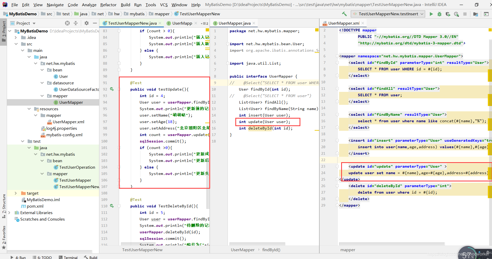The width and height of the screenshot is (492, 259).
Task: Click run gutter icon beside testUpdate method
Action: tap(112, 89)
